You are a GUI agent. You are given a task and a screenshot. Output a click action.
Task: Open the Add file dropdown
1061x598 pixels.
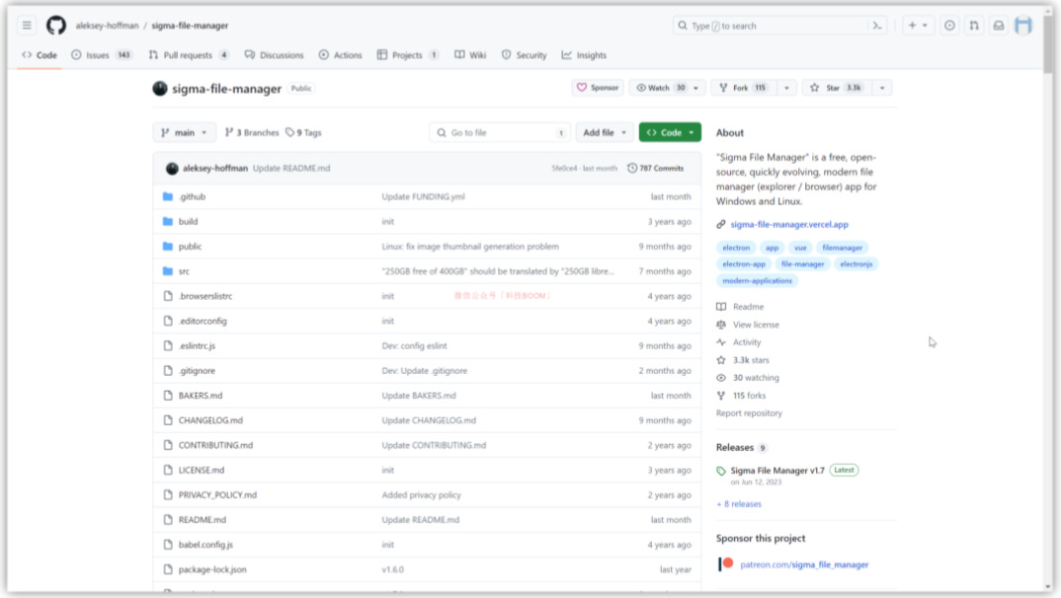[x=605, y=132]
